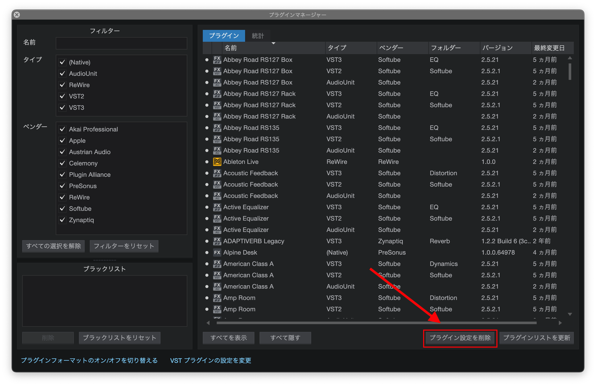Open VST プラグインの設定を変更 link
The height and width of the screenshot is (386, 596).
(211, 360)
